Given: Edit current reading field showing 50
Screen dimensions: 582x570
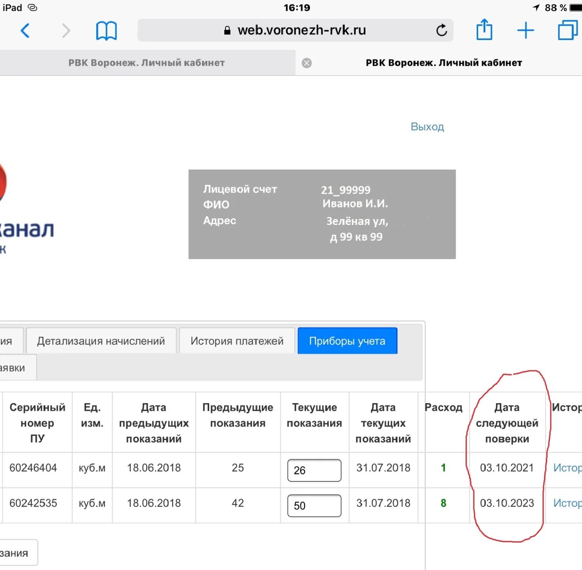Looking at the screenshot, I should pyautogui.click(x=314, y=505).
